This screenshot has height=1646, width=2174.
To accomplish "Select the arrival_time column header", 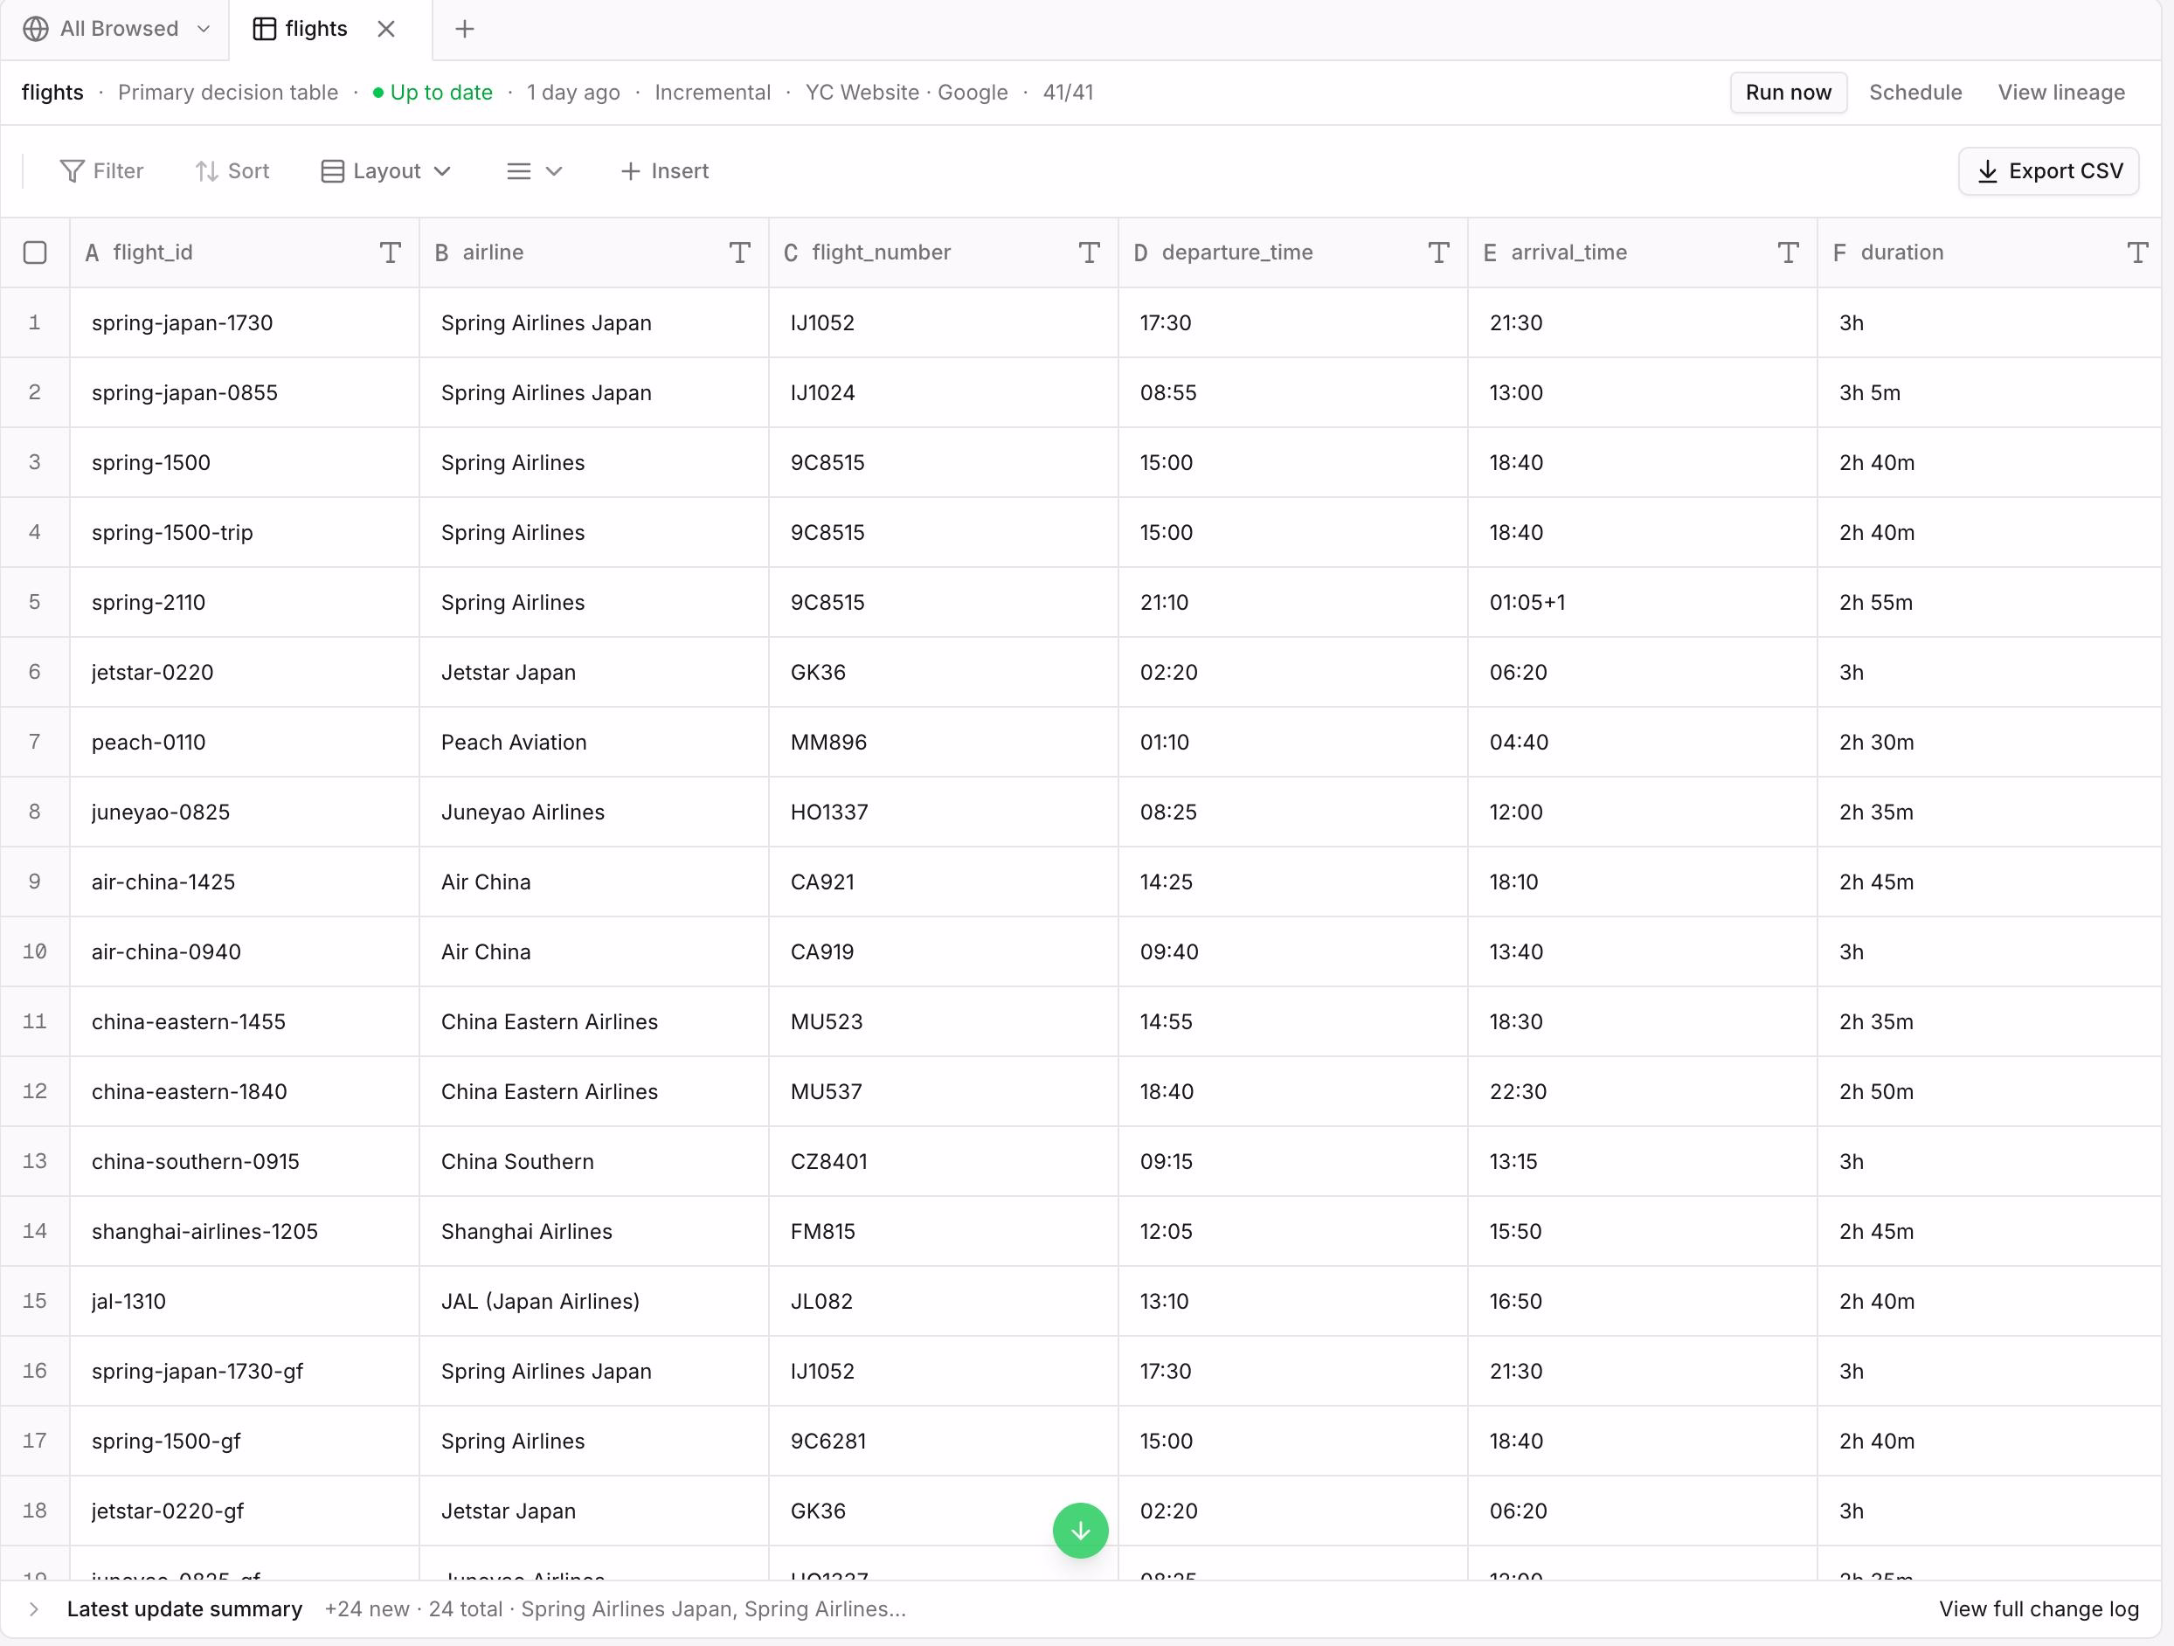I will tap(1644, 252).
